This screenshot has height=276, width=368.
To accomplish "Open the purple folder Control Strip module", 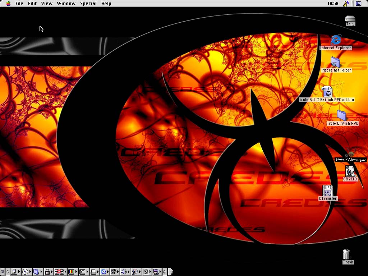I will pyautogui.click(x=157, y=272).
